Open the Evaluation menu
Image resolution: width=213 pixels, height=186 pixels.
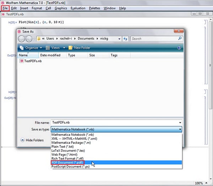[x=78, y=8]
